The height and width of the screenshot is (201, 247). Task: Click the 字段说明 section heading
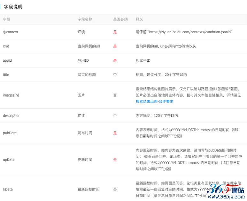tap(13, 7)
